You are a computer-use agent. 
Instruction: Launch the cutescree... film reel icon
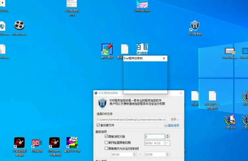tap(19, 28)
